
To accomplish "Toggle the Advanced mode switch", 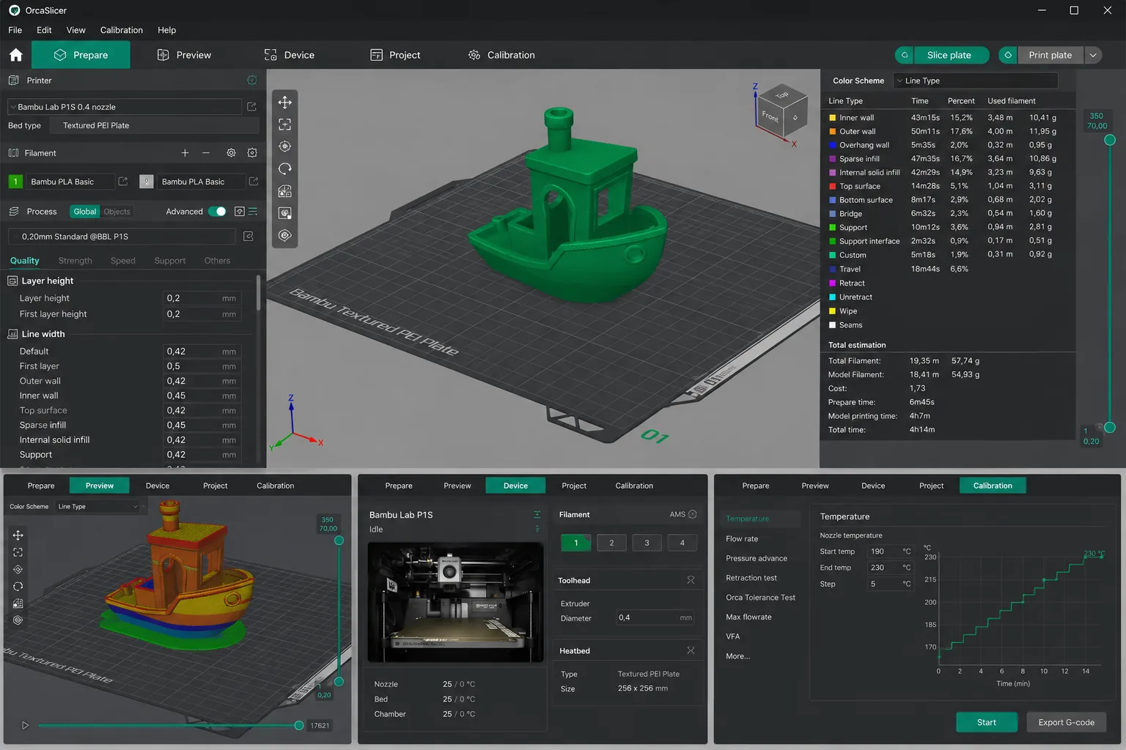I will click(x=217, y=212).
